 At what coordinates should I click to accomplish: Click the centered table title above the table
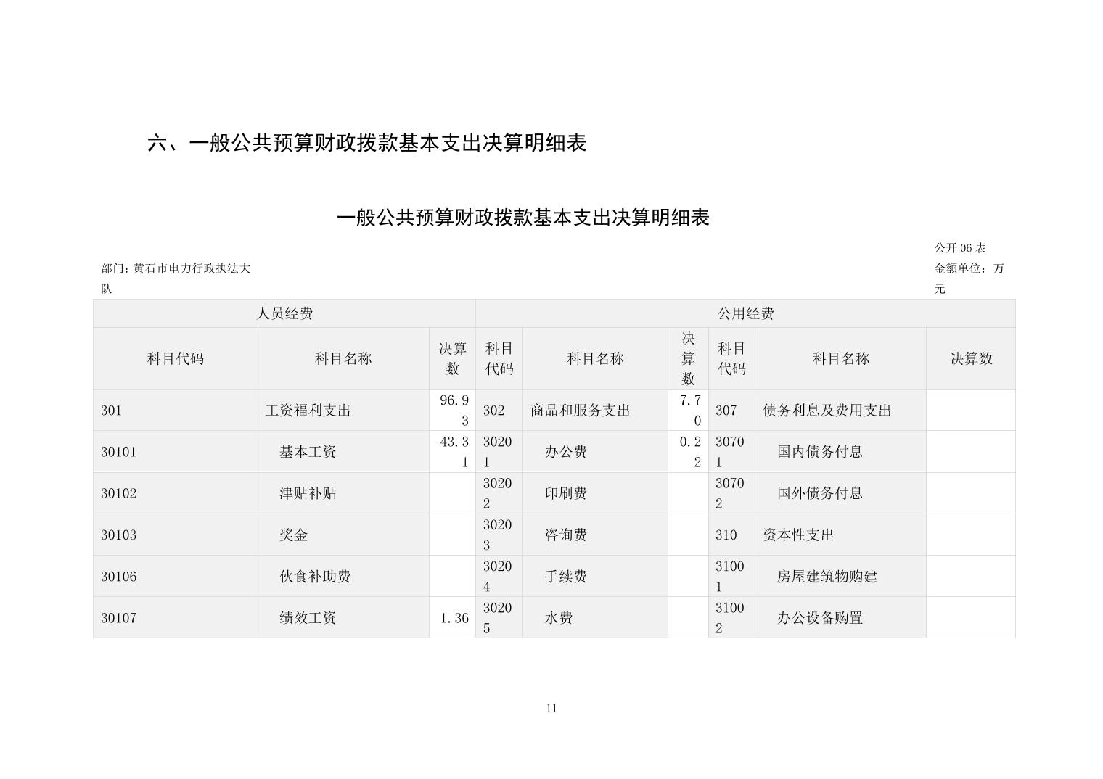coord(522,218)
